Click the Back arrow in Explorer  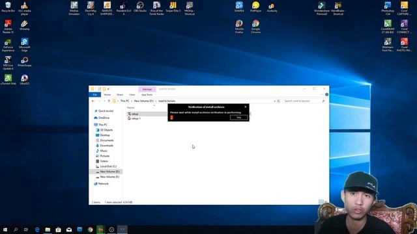click(x=93, y=101)
